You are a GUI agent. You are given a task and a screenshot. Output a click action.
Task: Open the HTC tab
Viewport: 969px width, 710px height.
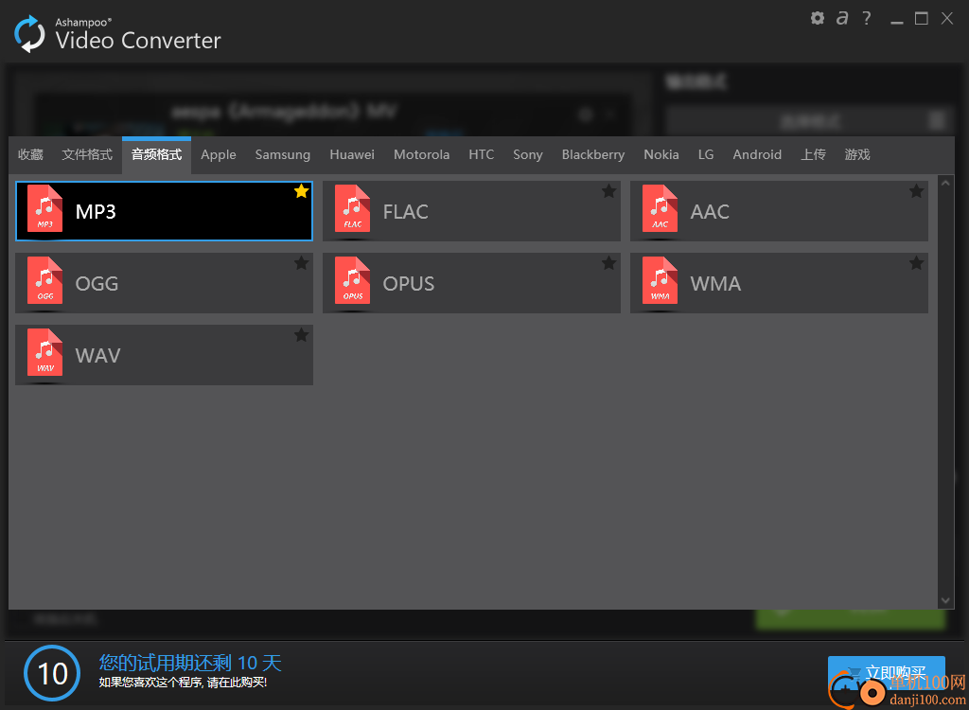point(481,154)
